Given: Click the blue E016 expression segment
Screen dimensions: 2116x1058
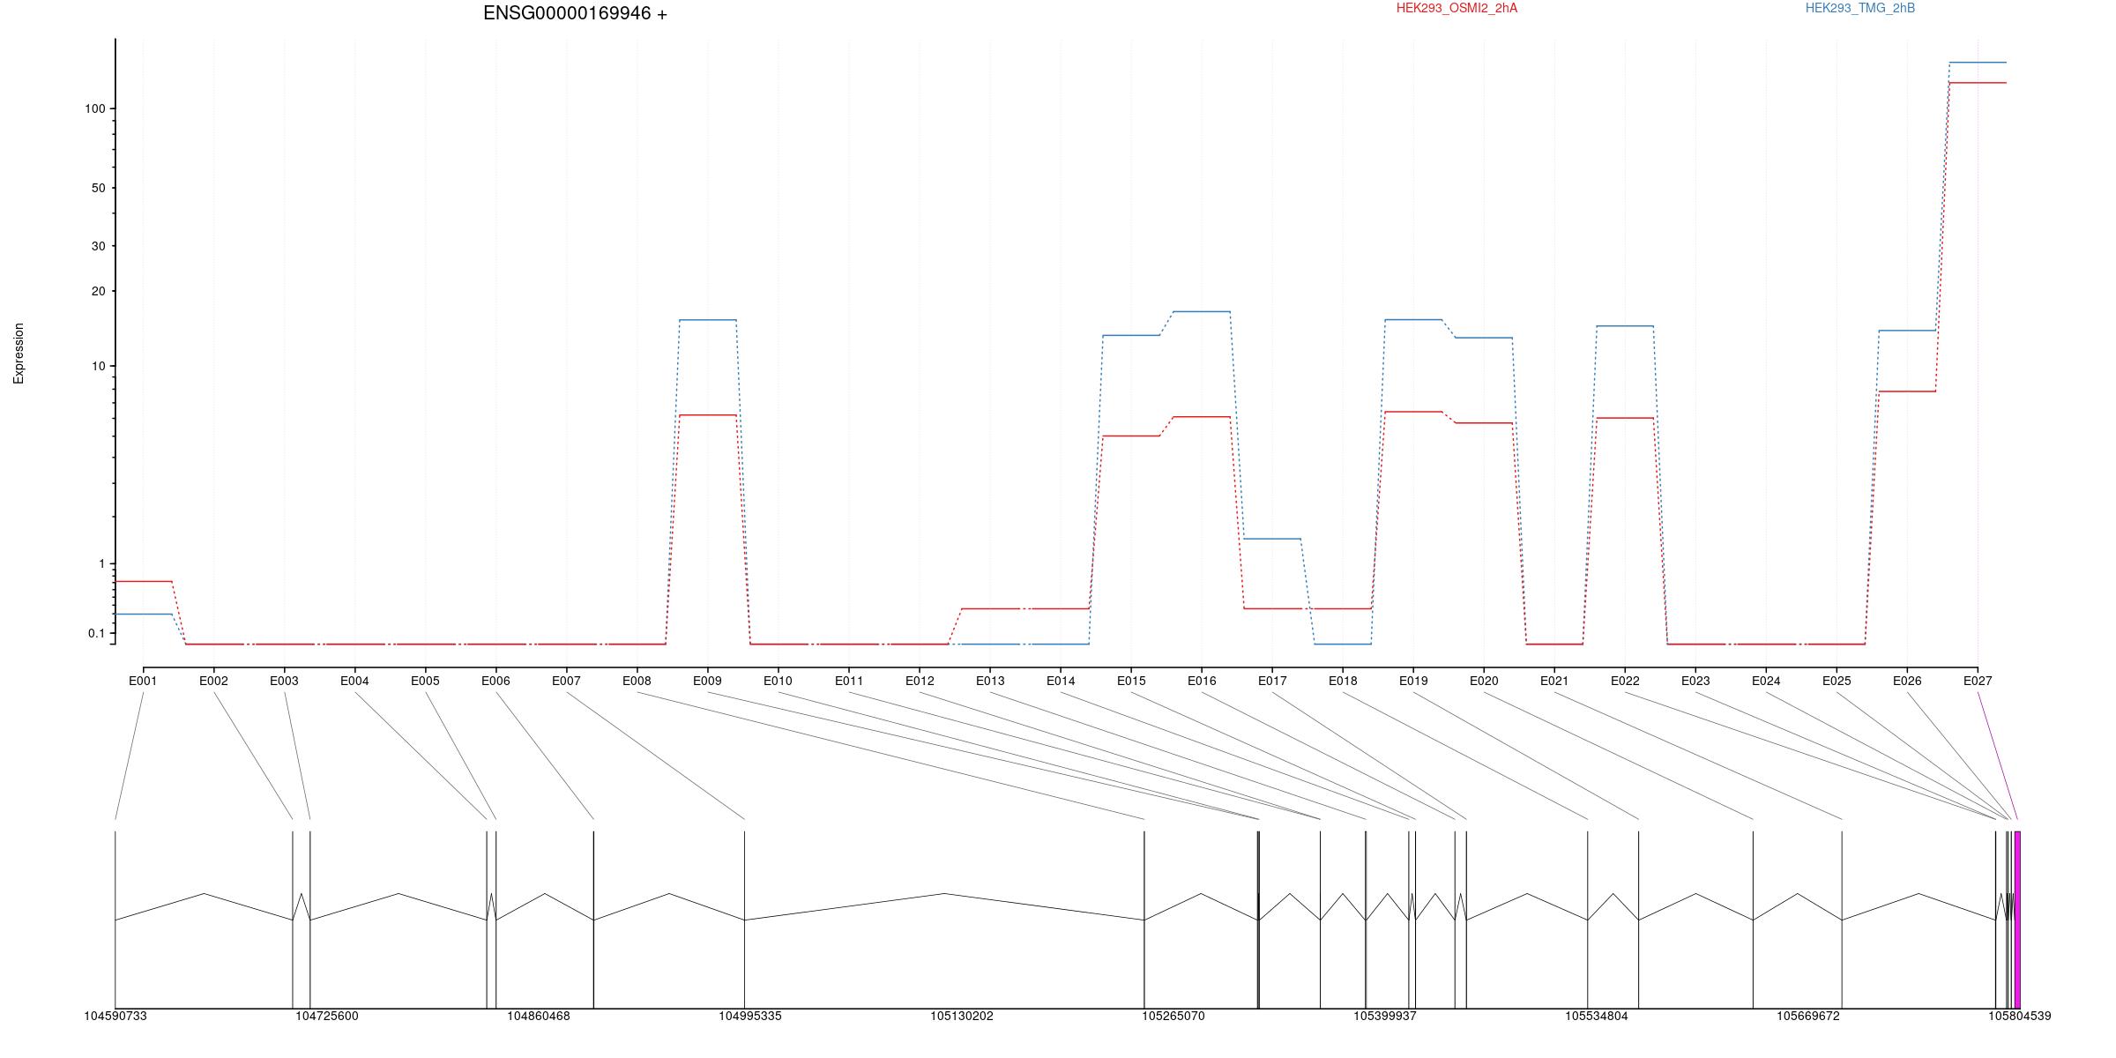Looking at the screenshot, I should tap(1202, 311).
